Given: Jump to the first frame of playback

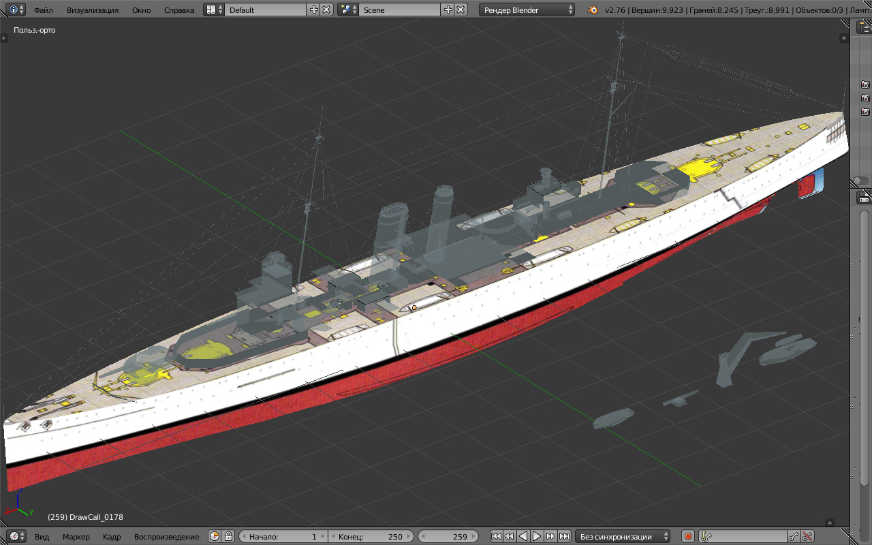Looking at the screenshot, I should (496, 536).
